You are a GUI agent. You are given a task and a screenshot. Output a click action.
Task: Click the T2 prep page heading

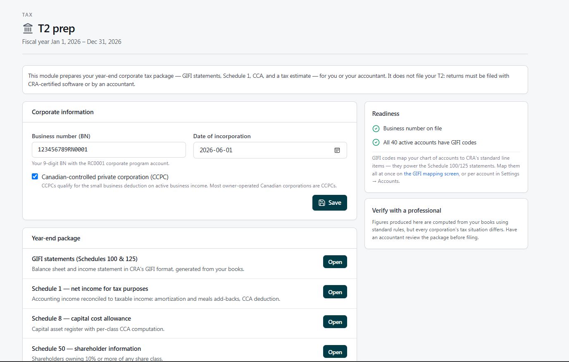click(x=56, y=29)
